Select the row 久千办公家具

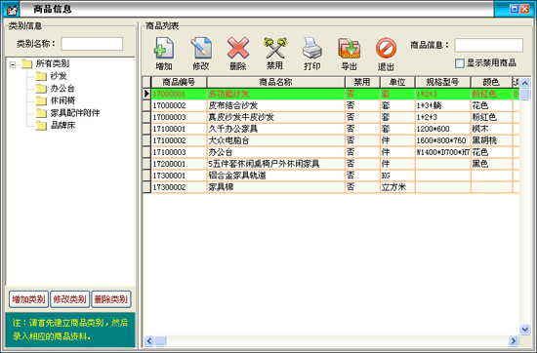(331, 129)
